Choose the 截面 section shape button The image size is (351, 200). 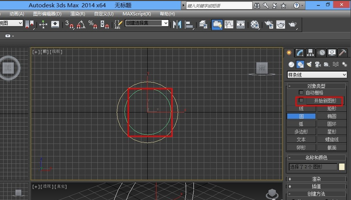pos(332,148)
